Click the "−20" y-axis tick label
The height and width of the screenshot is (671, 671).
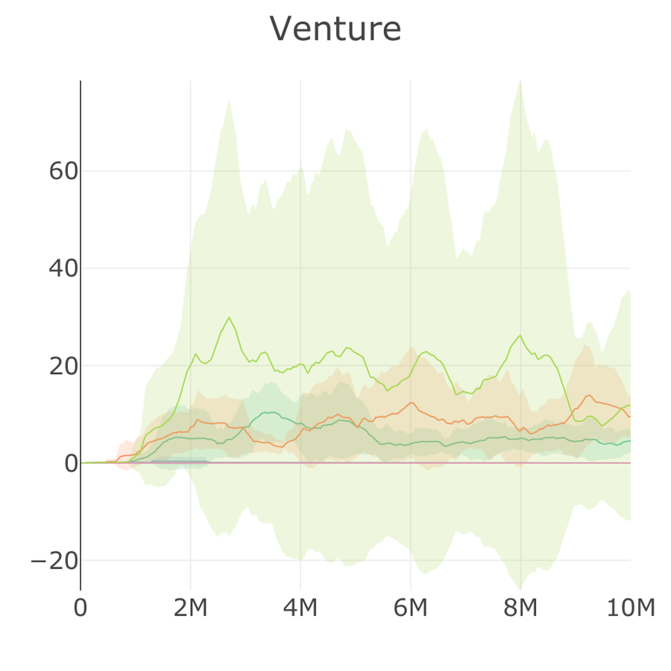point(55,561)
